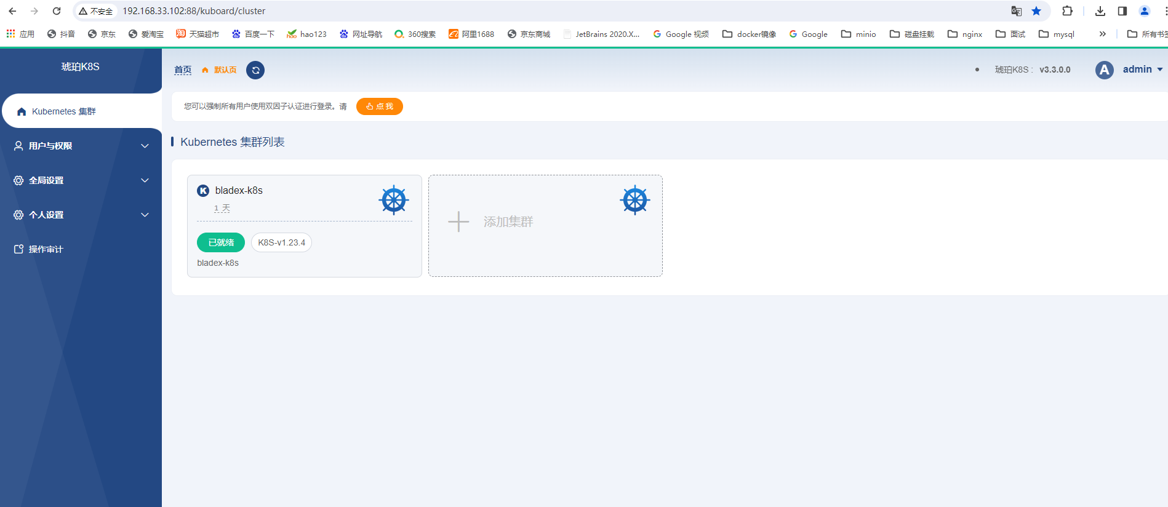
Task: Open the docker镜像 bookmark folder
Action: (749, 34)
